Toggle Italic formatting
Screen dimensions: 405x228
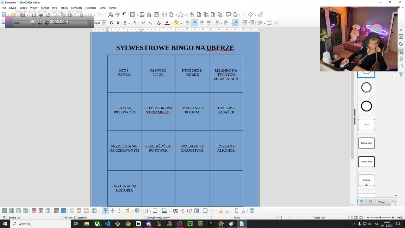point(118,23)
